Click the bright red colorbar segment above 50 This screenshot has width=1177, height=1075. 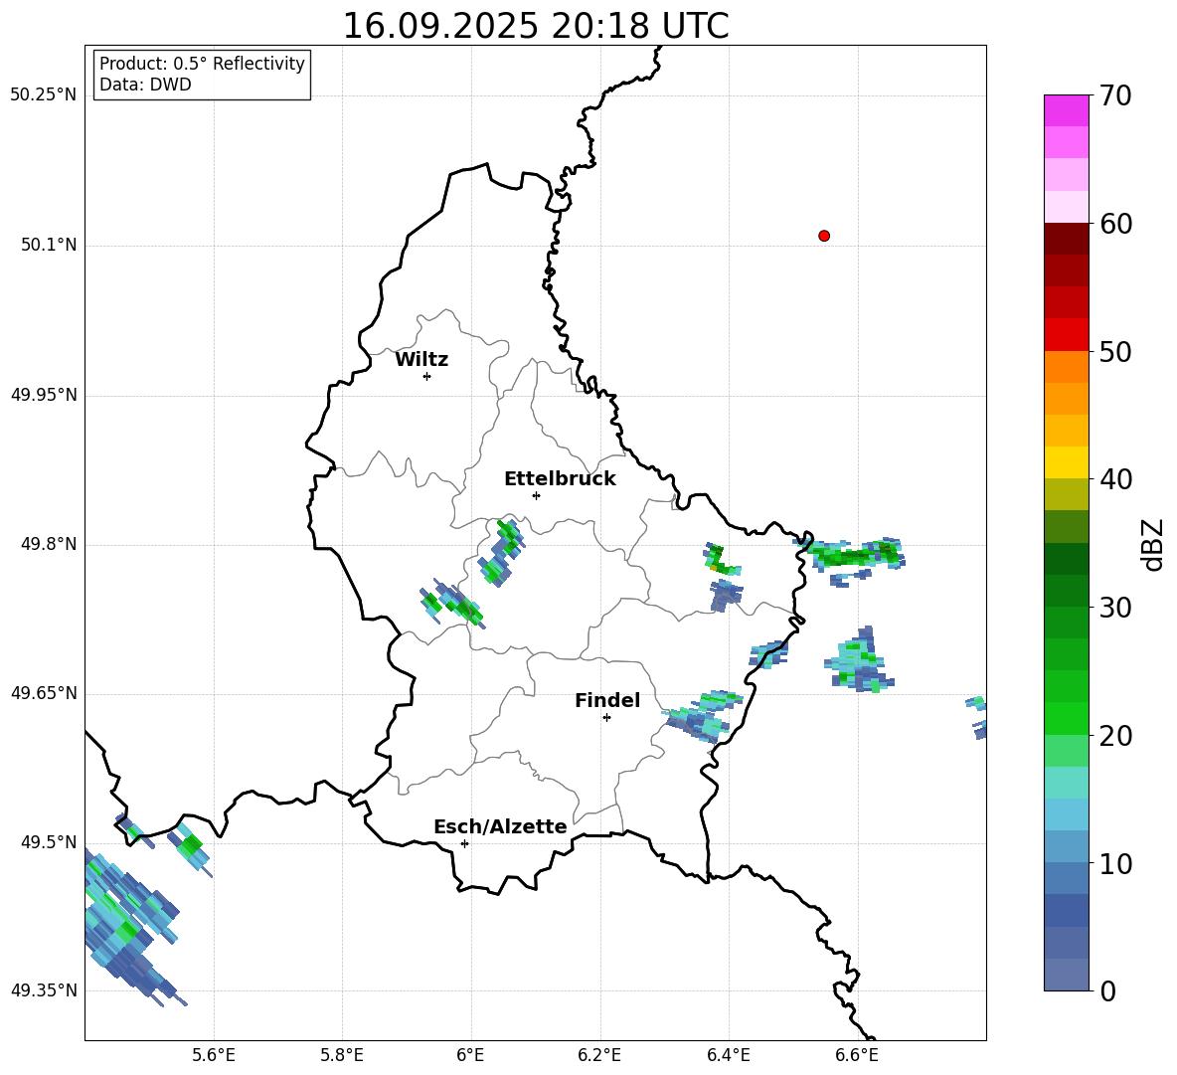pos(1066,335)
